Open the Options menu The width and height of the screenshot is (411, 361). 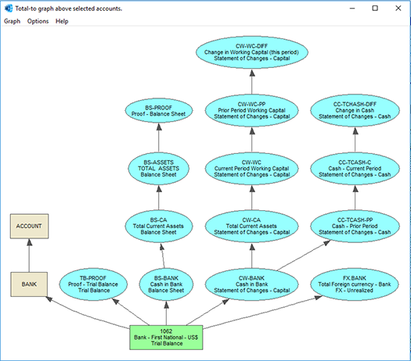(38, 21)
